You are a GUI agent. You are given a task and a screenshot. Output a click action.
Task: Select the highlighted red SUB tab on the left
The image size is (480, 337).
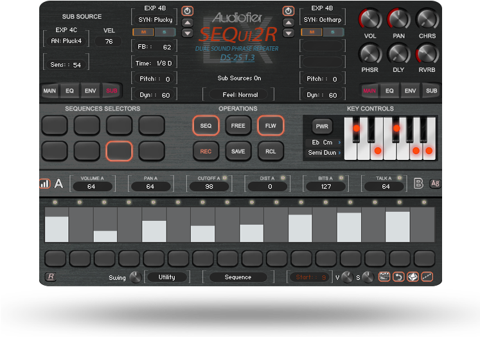click(111, 91)
